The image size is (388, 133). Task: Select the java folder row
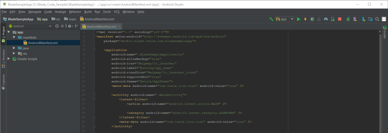click(43, 48)
